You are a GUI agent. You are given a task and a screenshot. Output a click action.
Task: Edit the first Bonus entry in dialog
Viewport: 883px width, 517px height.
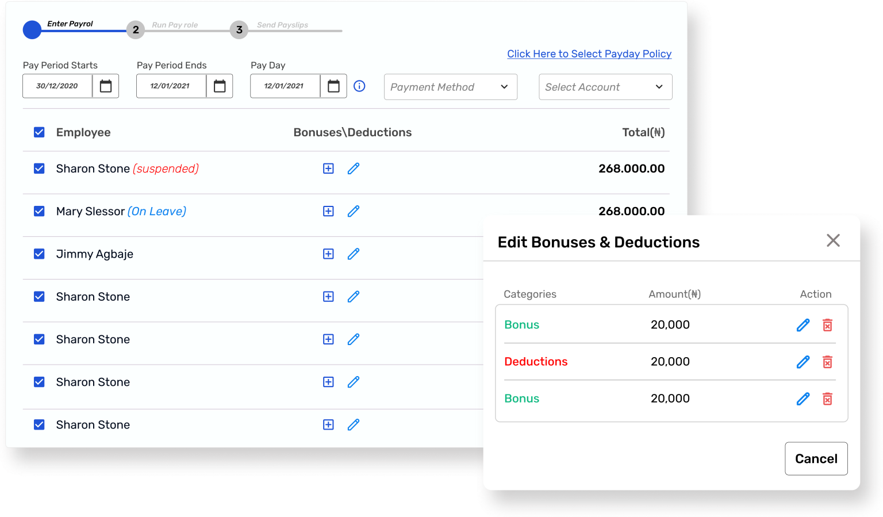tap(803, 325)
